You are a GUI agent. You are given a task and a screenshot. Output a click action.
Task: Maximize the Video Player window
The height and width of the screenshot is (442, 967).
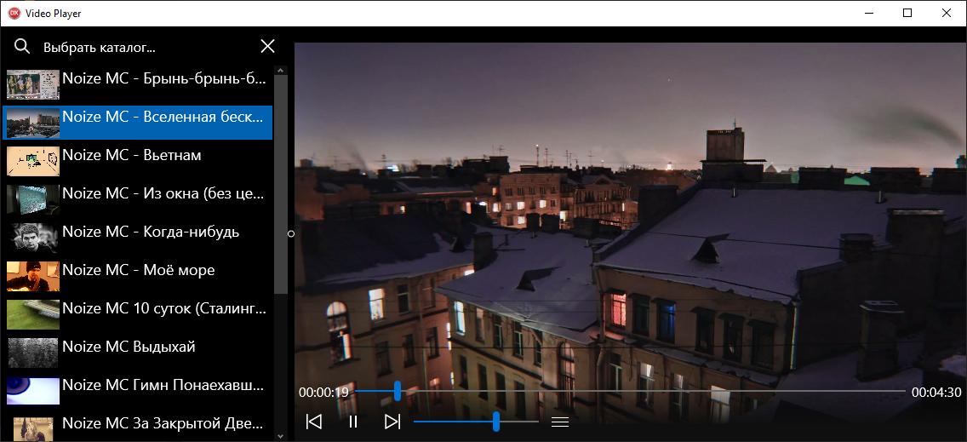[x=907, y=13]
